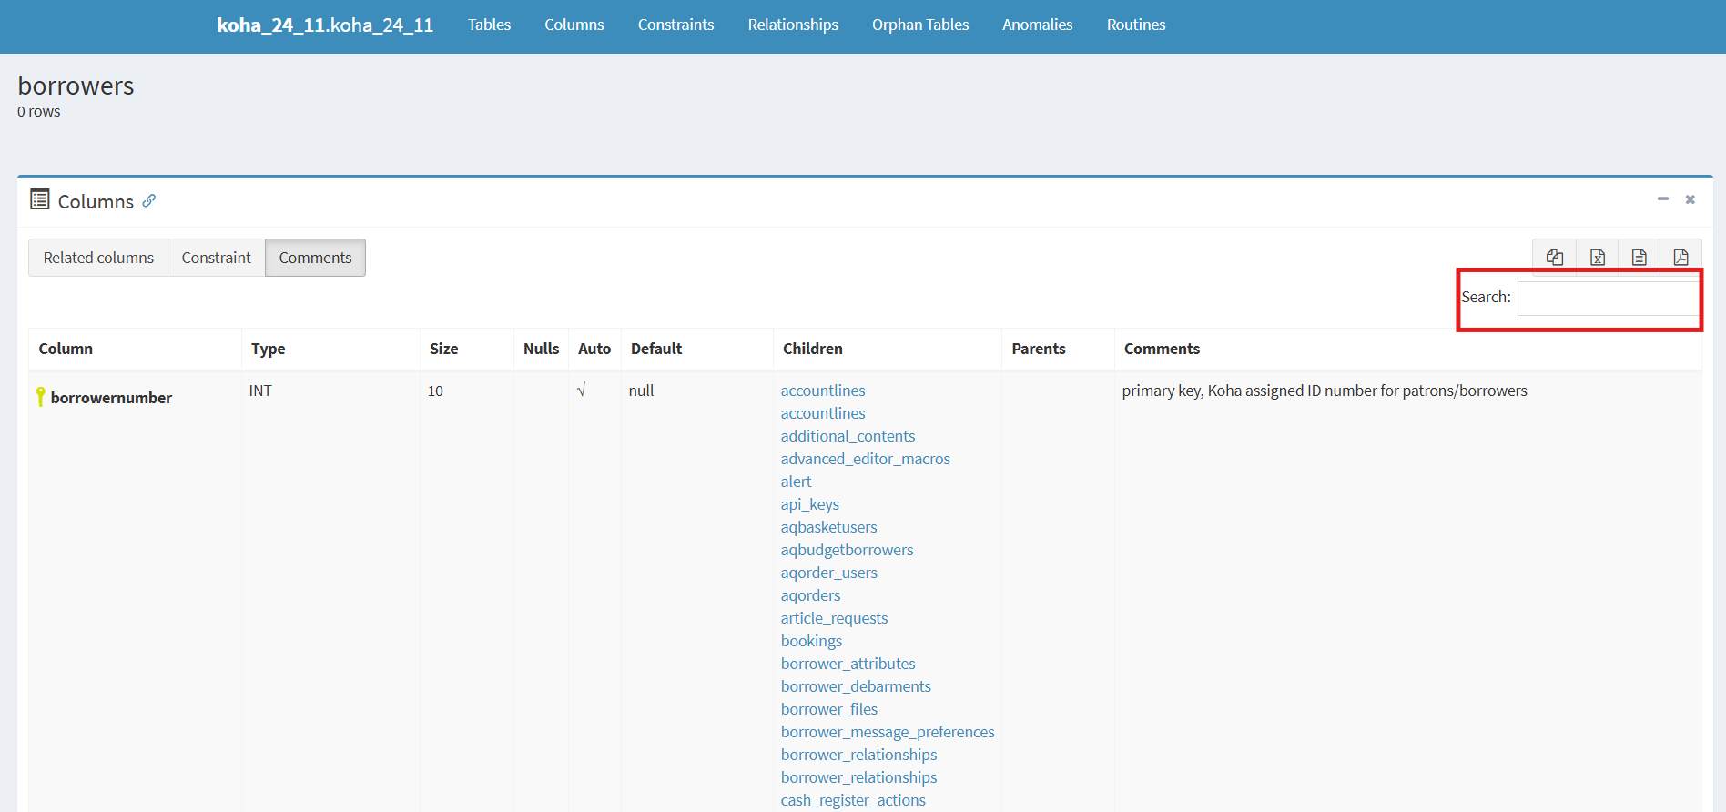Select the borrowernumber column name

click(x=111, y=398)
